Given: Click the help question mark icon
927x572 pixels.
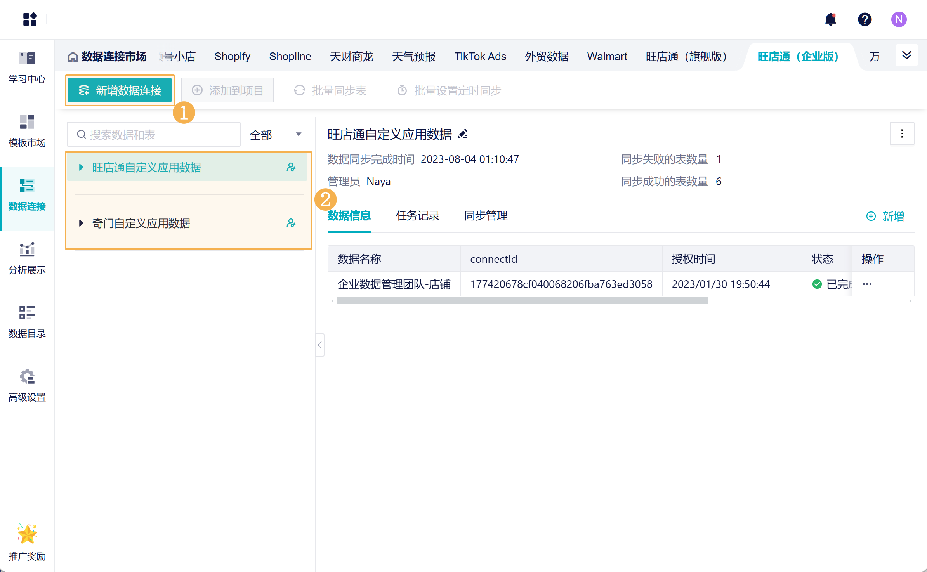Looking at the screenshot, I should 865,19.
